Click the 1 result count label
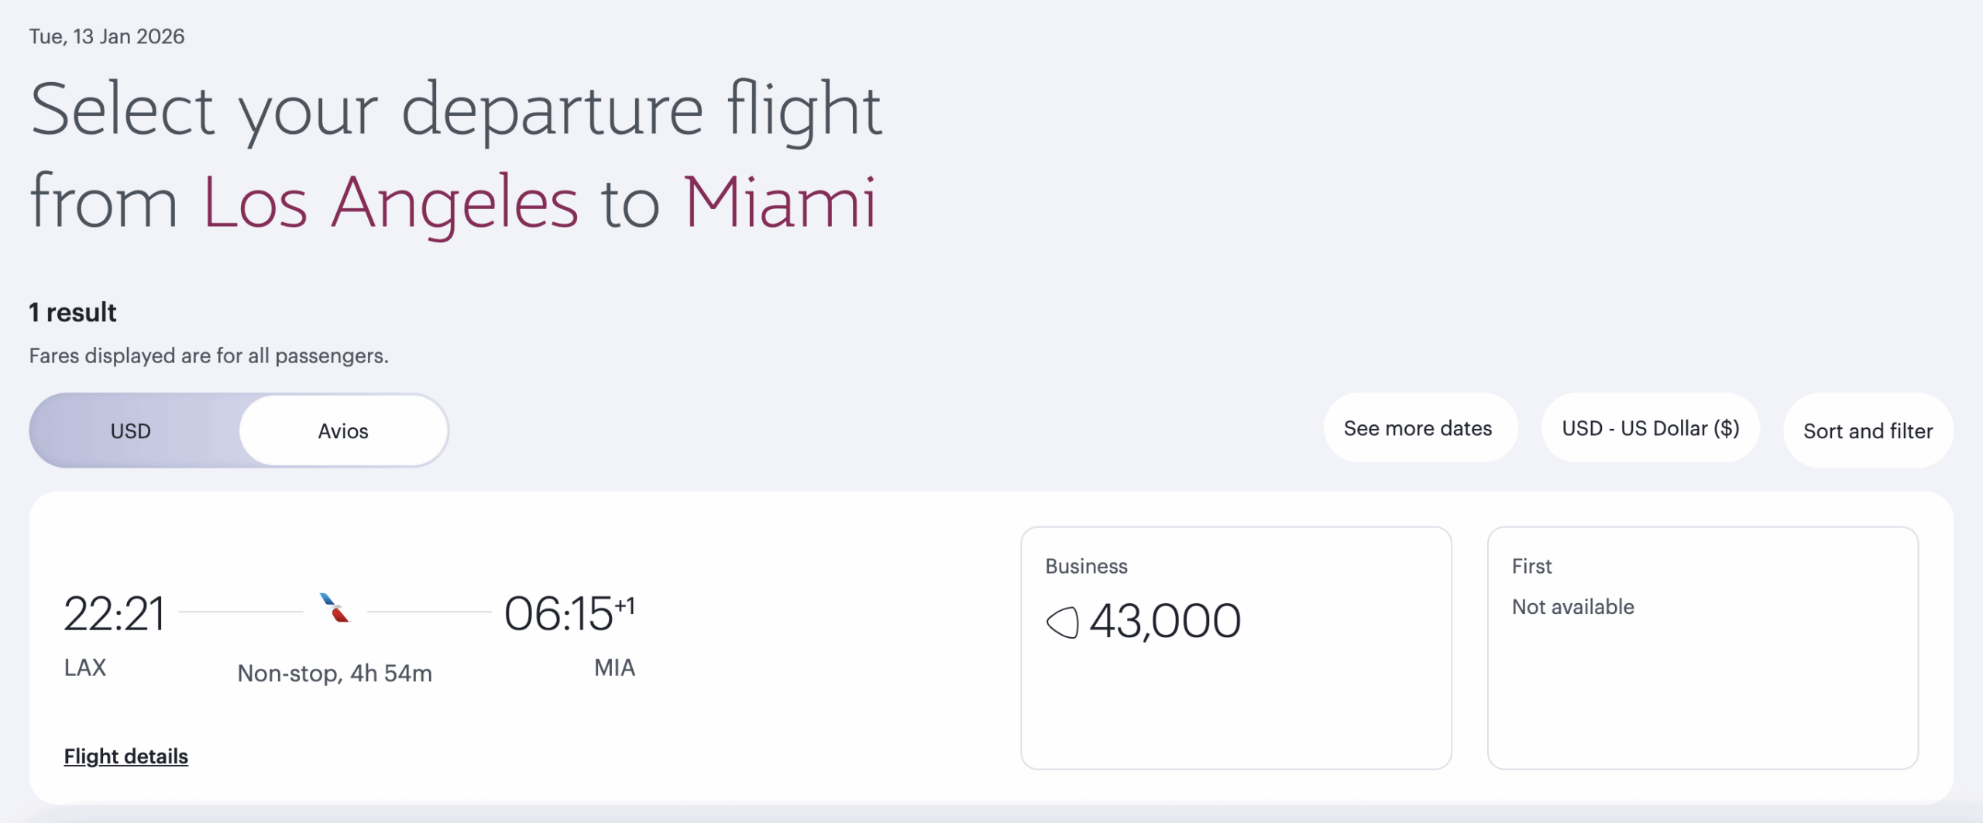The width and height of the screenshot is (1983, 823). (73, 313)
